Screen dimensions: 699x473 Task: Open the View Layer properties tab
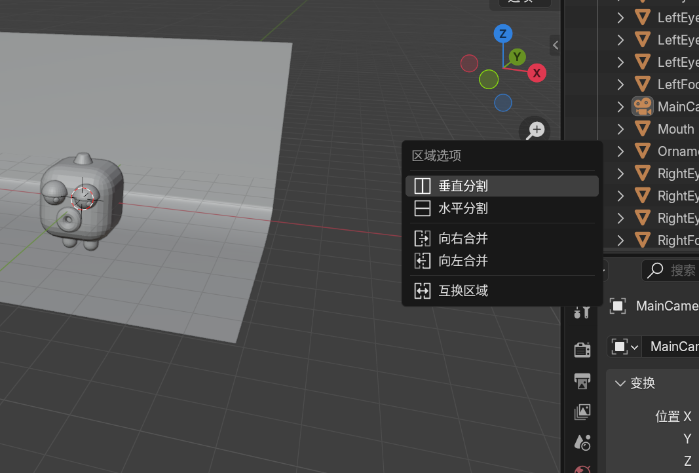pyautogui.click(x=582, y=411)
